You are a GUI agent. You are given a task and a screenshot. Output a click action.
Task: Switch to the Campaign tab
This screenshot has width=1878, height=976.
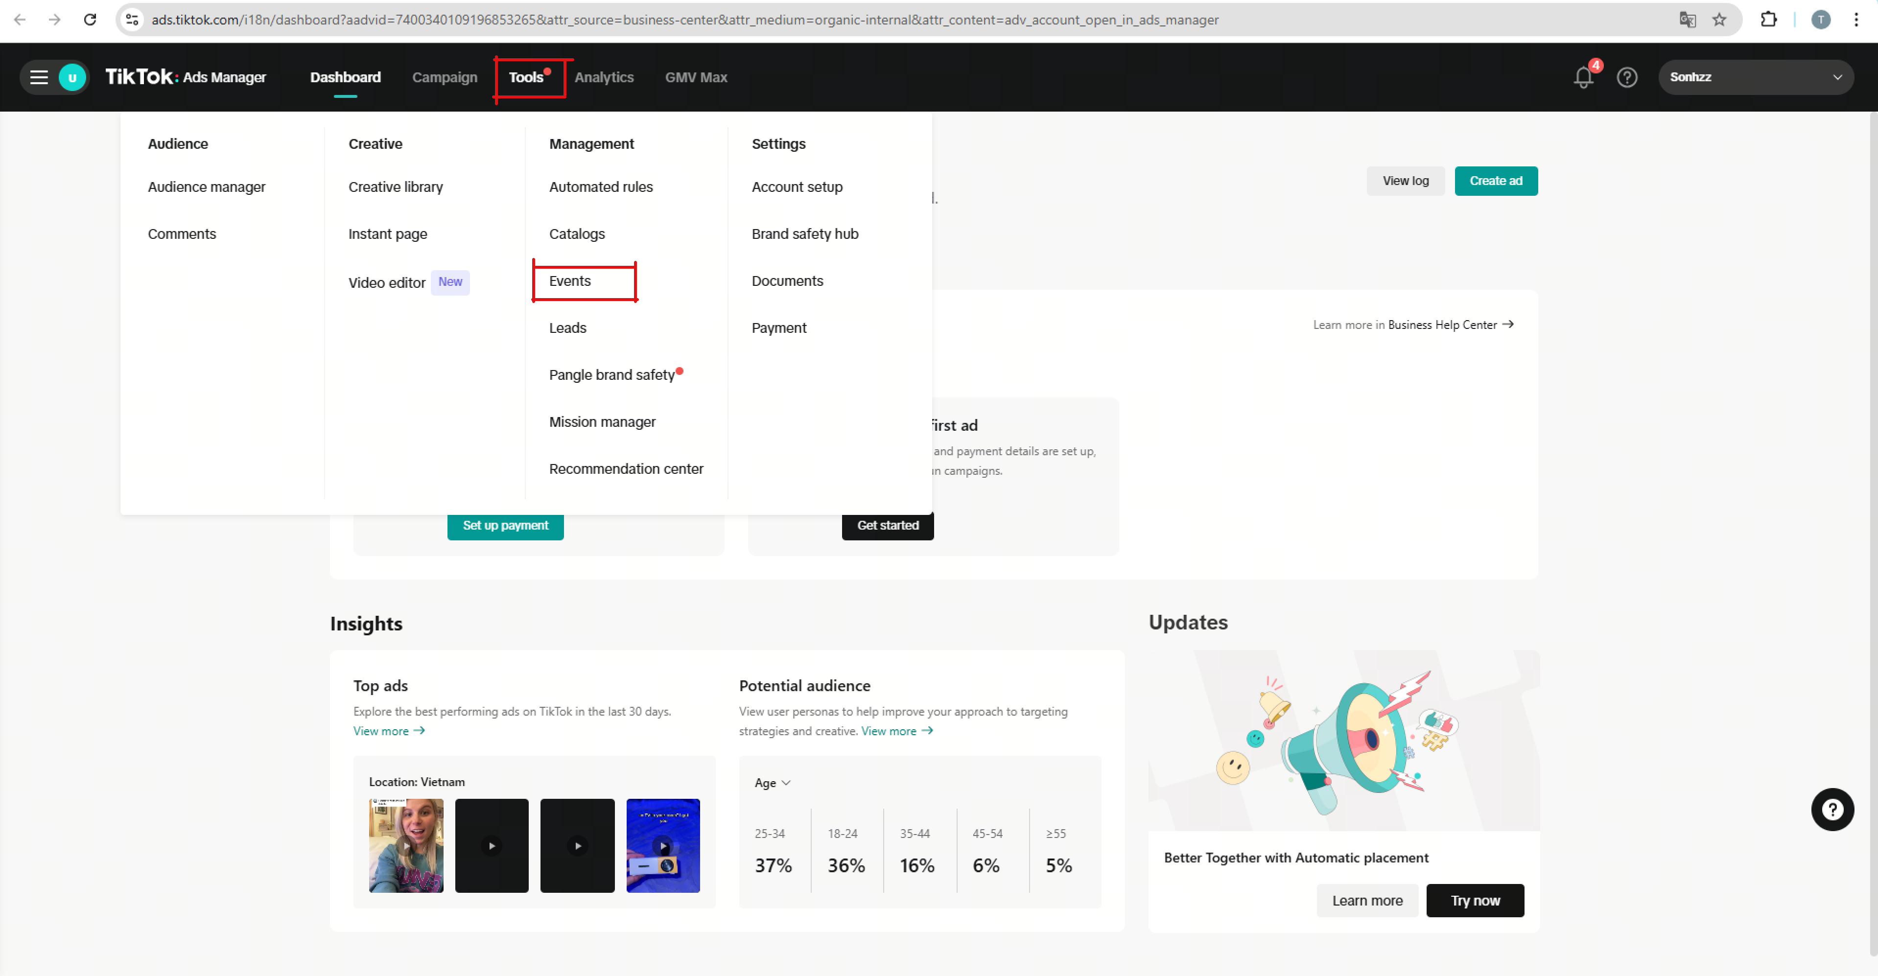coord(444,77)
